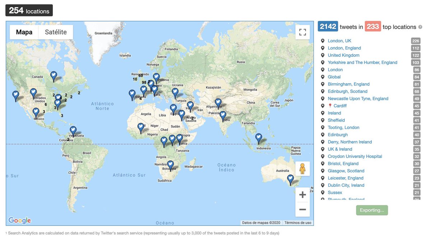The width and height of the screenshot is (431, 242).
Task: Open the Glasgow, Scotland location link
Action: (346, 171)
